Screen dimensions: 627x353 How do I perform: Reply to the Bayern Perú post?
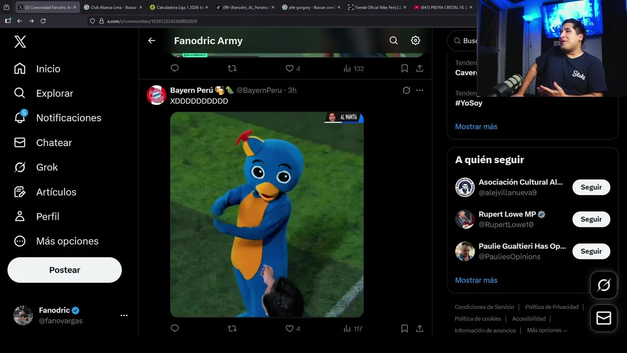click(x=174, y=328)
